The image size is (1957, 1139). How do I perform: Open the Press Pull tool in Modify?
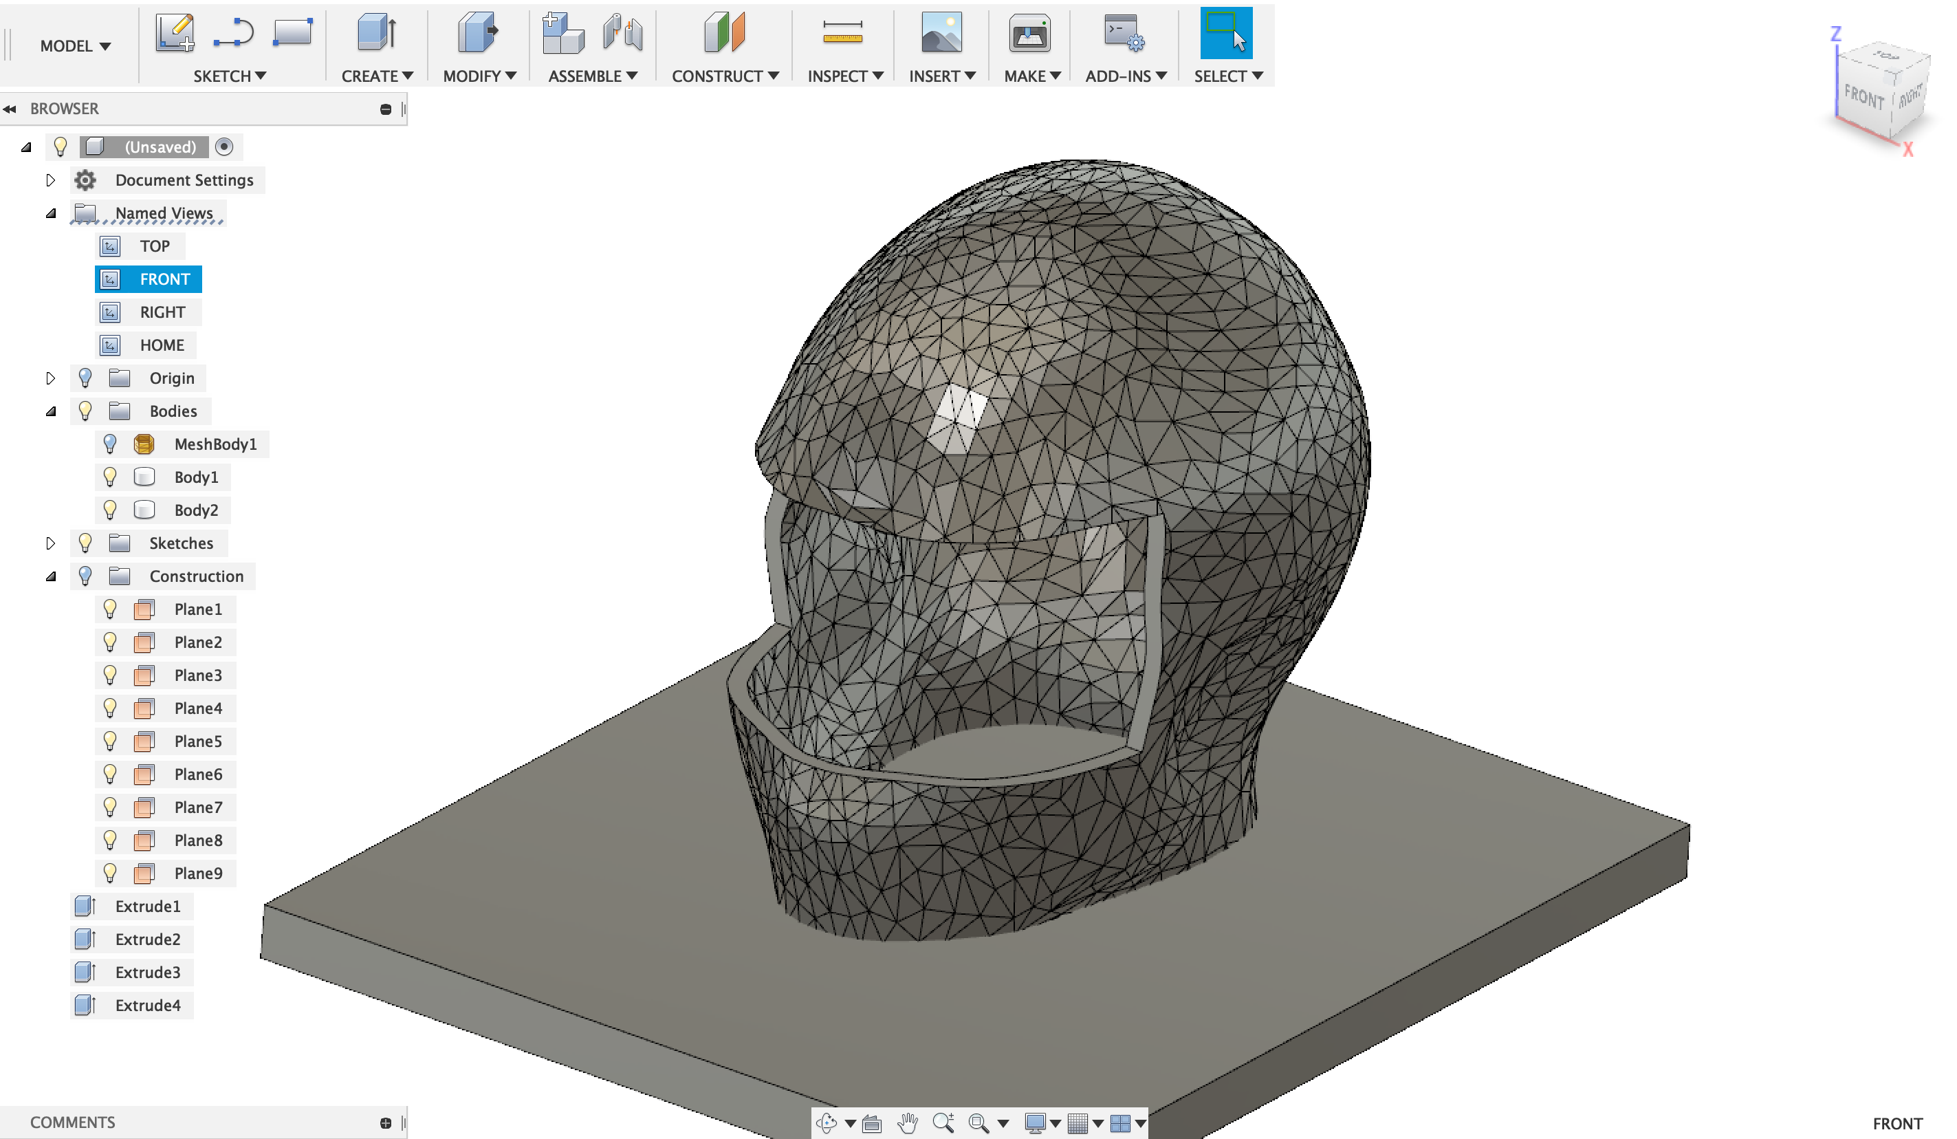tap(475, 32)
